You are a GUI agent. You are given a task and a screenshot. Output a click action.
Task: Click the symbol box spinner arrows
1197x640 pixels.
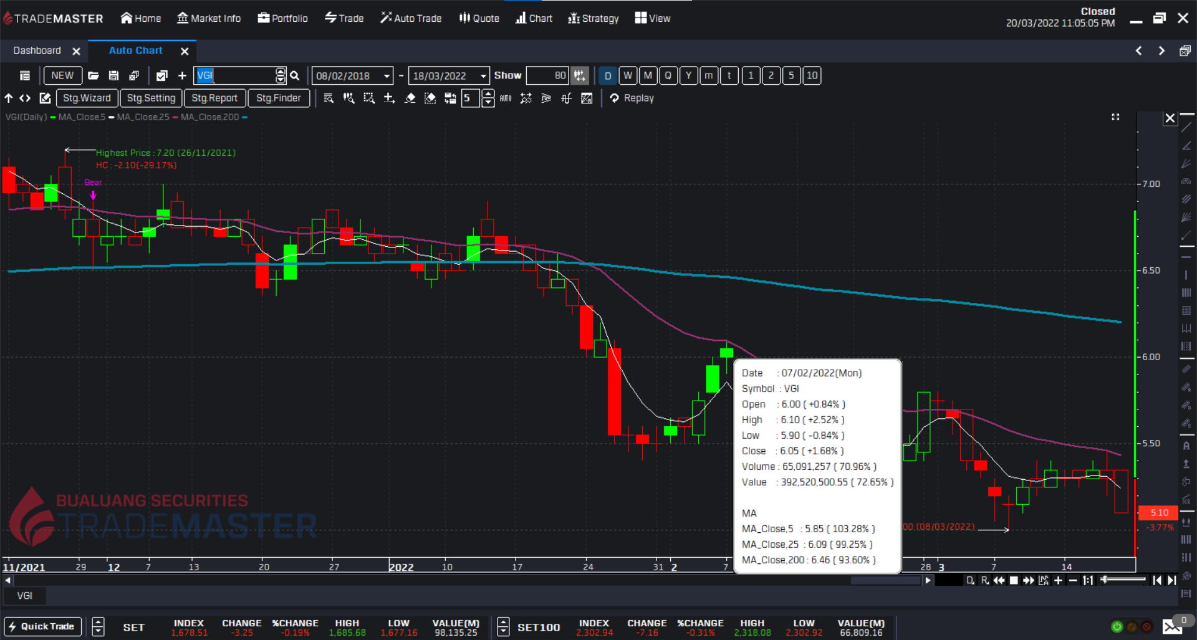[281, 75]
